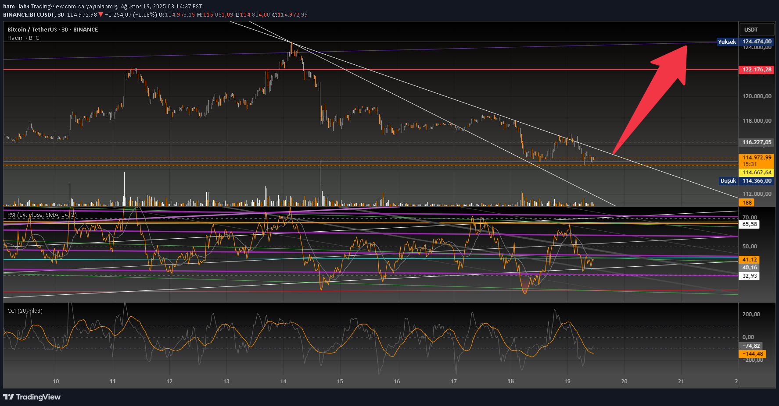The image size is (779, 406).
Task: Click date 20 on the time axis
Action: pyautogui.click(x=624, y=381)
